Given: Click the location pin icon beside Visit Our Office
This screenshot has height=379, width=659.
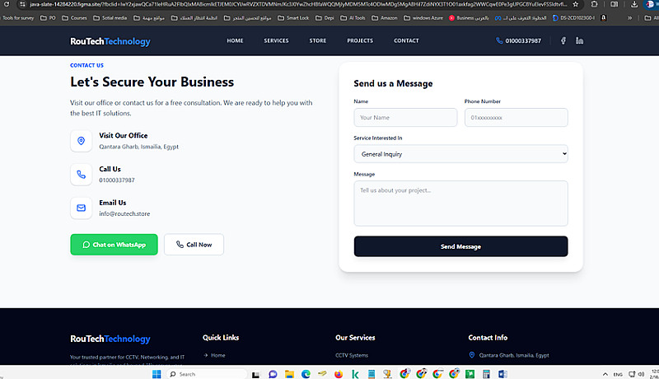Looking at the screenshot, I should coord(81,141).
